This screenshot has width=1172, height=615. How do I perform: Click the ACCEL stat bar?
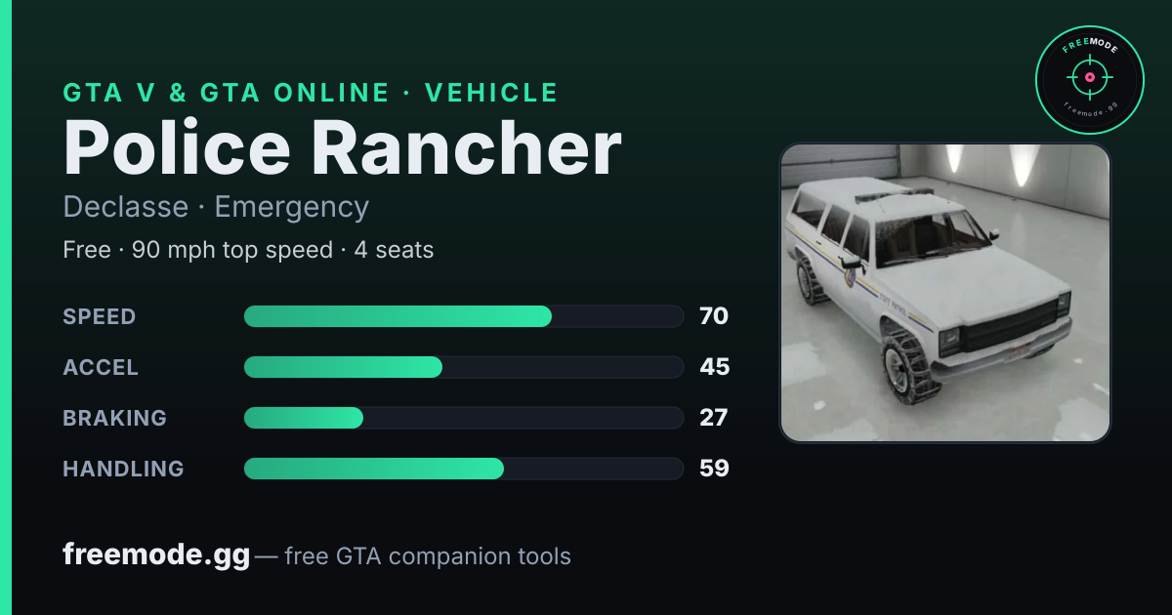463,367
